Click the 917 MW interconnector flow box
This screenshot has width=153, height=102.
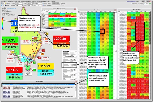tap(45, 58)
